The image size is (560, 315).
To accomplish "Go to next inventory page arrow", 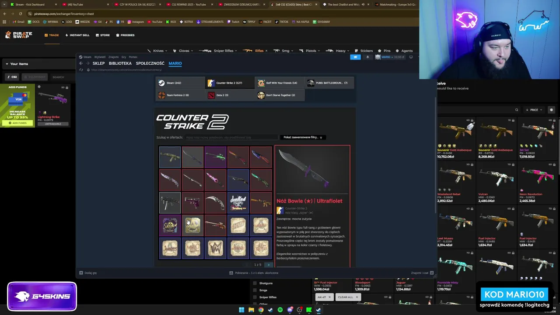I will [268, 265].
